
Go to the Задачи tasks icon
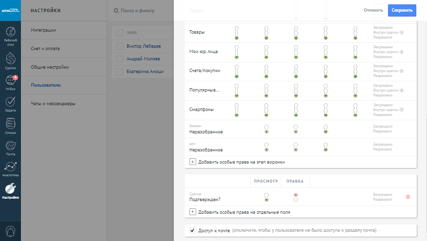(10, 104)
